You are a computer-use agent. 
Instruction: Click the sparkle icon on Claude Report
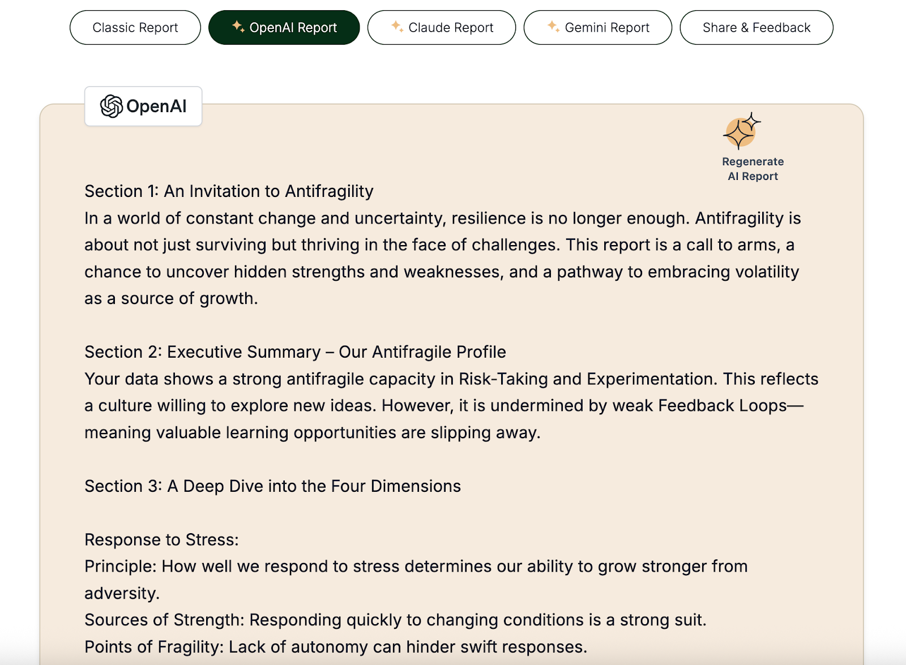[x=398, y=27]
